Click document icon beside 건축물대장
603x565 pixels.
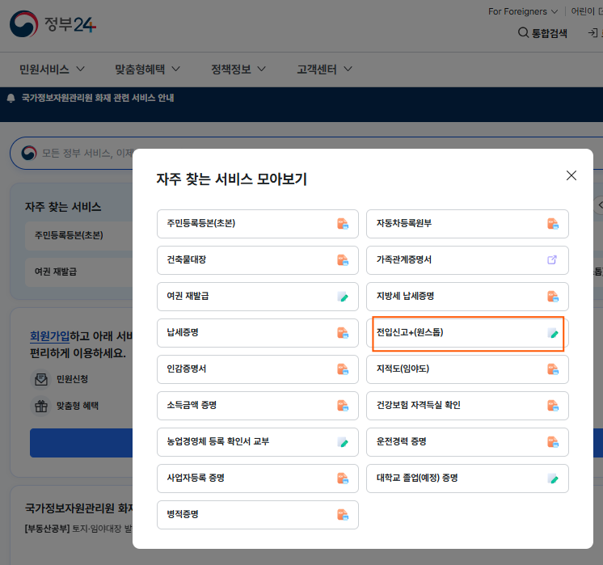pyautogui.click(x=343, y=260)
